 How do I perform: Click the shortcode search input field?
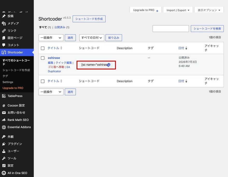click(171, 29)
